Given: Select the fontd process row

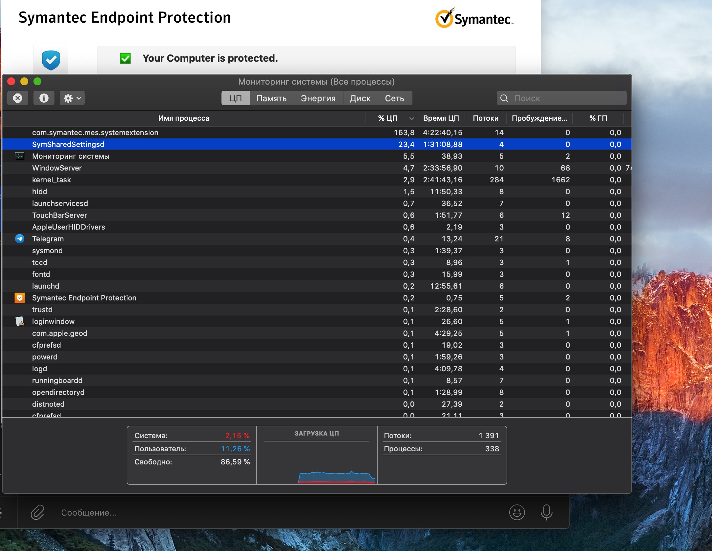Looking at the screenshot, I should point(317,274).
